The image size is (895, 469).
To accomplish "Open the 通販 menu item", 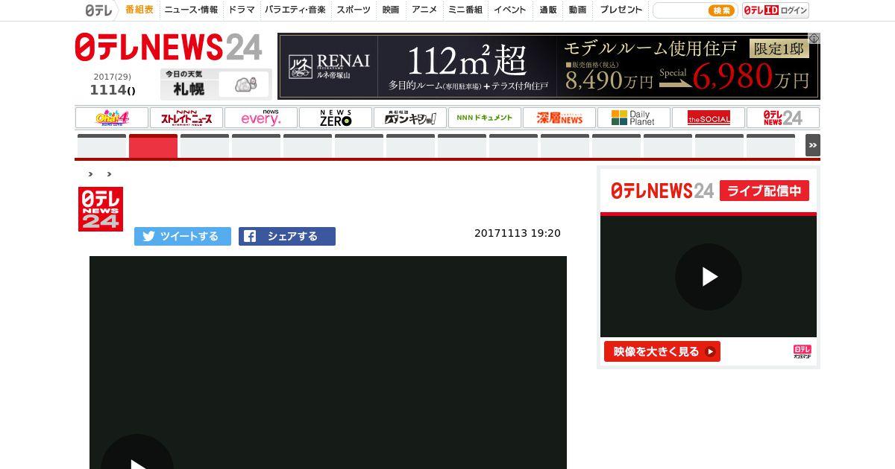I will click(548, 10).
